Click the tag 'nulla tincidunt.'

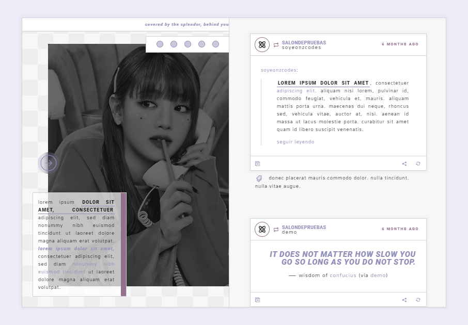click(389, 177)
